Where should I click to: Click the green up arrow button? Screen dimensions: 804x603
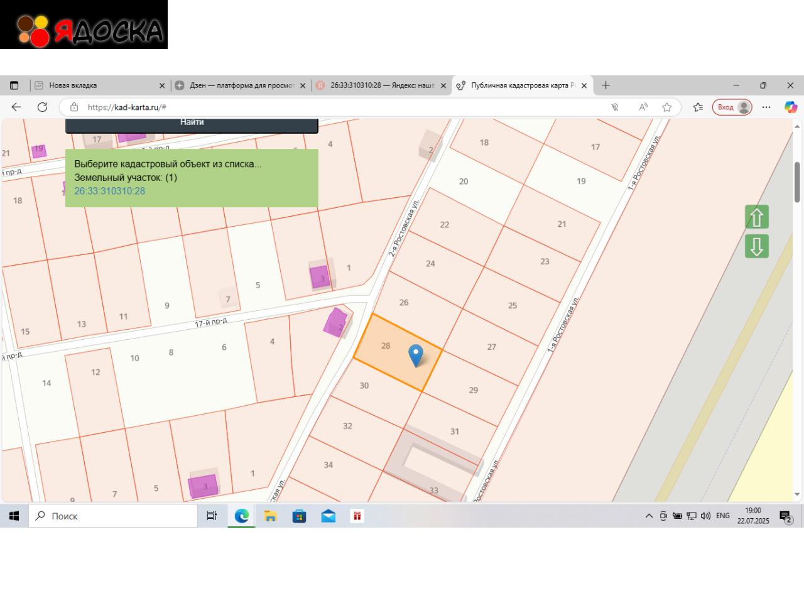tap(757, 217)
